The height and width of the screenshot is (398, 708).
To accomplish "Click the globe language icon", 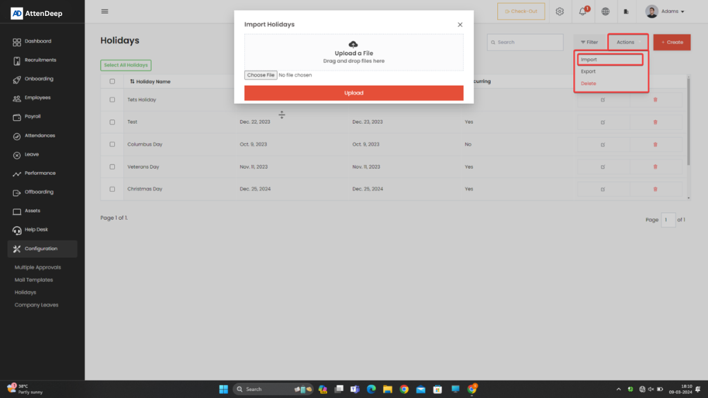I will coord(605,12).
